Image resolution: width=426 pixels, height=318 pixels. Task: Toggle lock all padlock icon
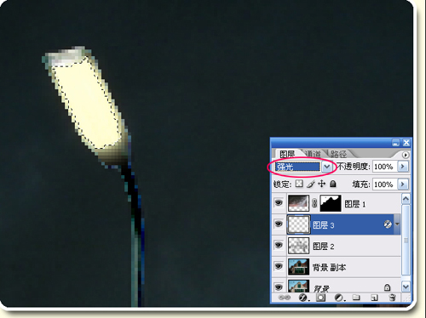(333, 184)
